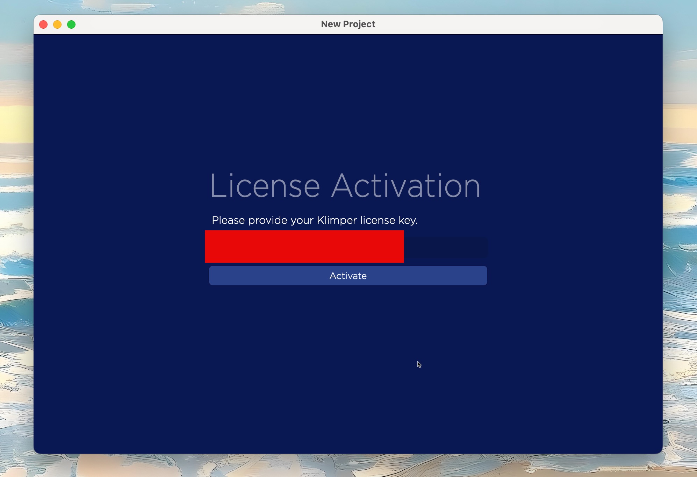This screenshot has height=477, width=697.
Task: Click blank navy area above the heading
Action: pos(348,105)
